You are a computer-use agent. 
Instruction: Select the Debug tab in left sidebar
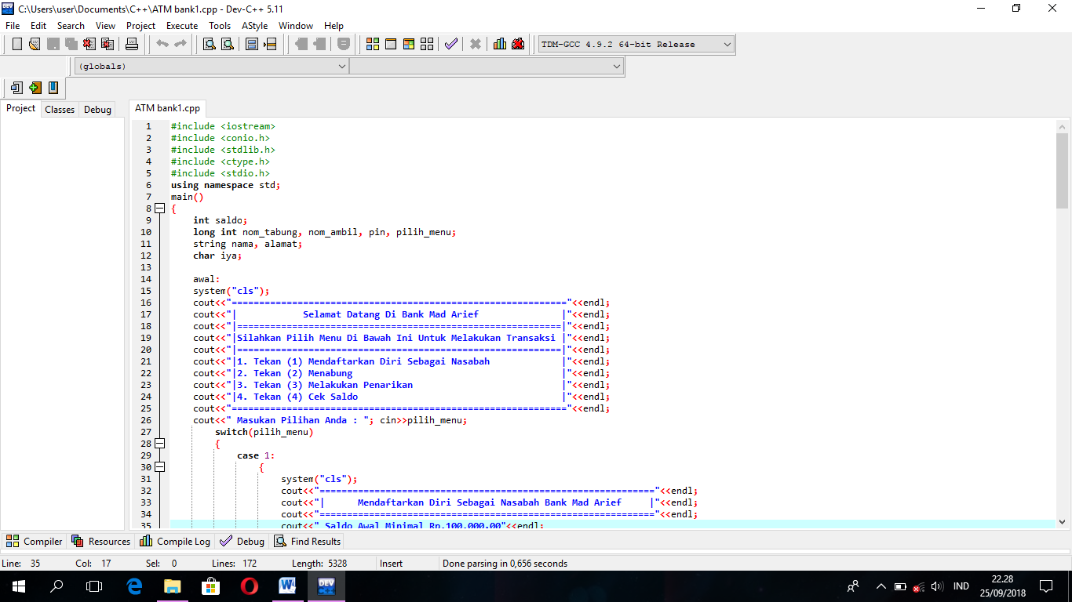(97, 109)
